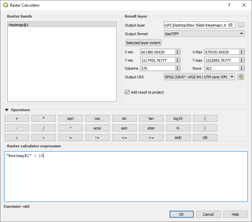This screenshot has width=252, height=222.
Task: Collapse the Operators section
Action: 7,110
